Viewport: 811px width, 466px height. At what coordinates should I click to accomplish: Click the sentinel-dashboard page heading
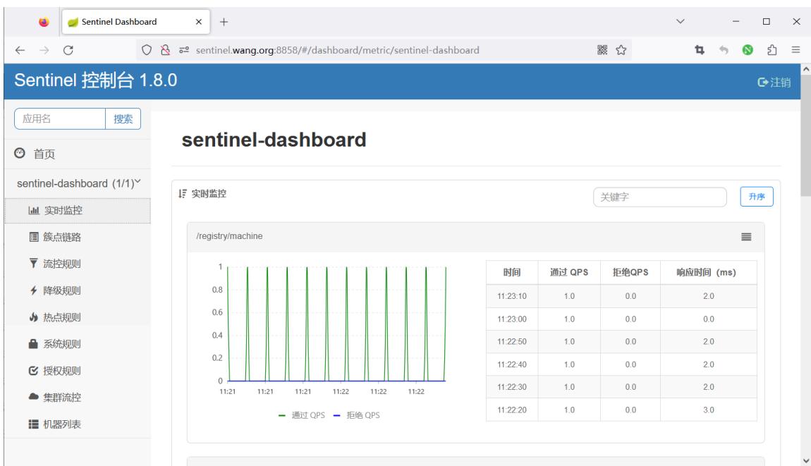click(274, 140)
